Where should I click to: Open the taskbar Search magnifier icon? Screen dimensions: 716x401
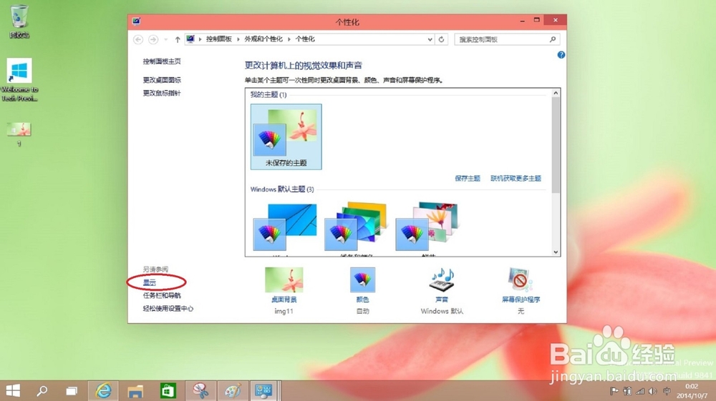42,390
